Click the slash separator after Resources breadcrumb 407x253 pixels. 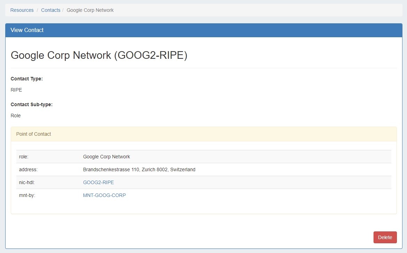38,10
